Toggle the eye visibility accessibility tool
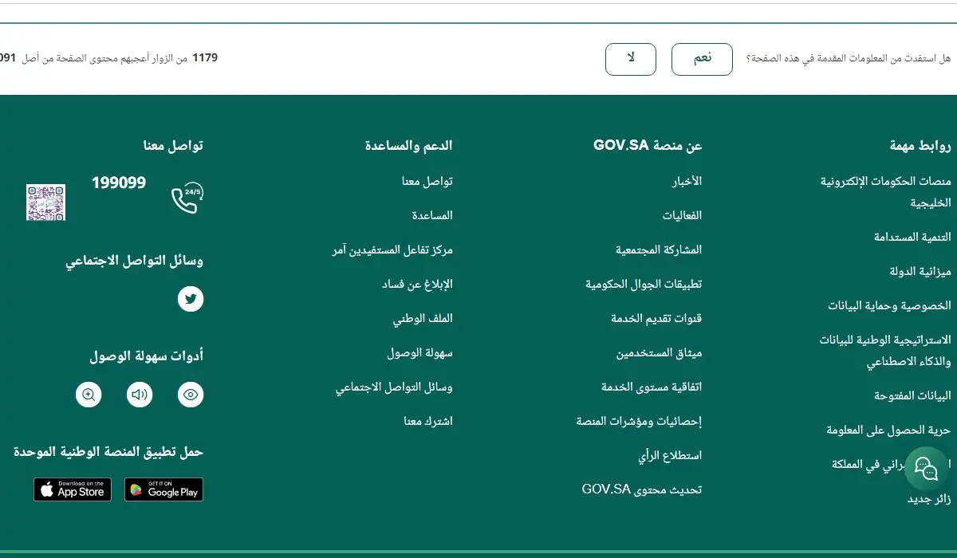This screenshot has width=957, height=558. click(191, 395)
